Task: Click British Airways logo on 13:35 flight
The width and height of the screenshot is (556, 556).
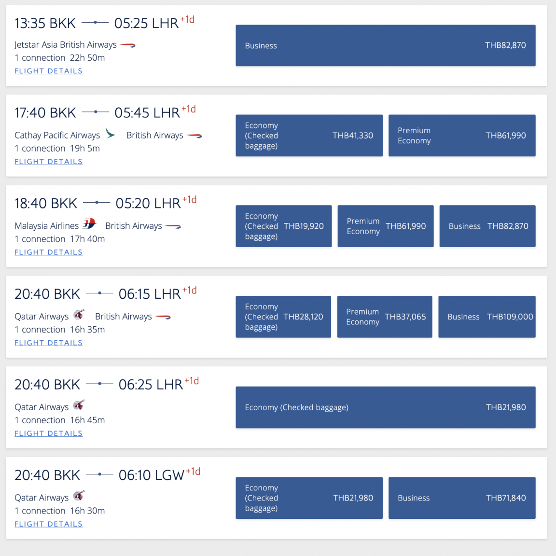Action: pos(127,45)
